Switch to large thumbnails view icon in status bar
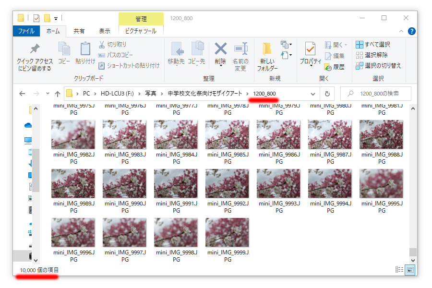 click(410, 270)
